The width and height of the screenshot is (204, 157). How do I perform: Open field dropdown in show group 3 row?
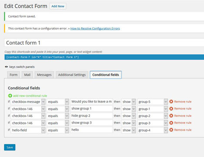click(x=28, y=123)
